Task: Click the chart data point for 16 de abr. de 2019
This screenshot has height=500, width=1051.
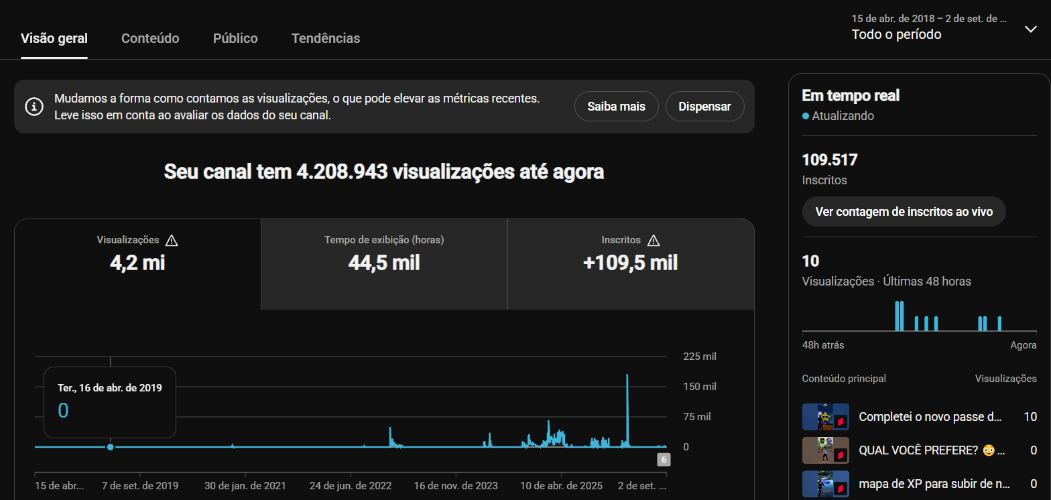Action: [110, 447]
